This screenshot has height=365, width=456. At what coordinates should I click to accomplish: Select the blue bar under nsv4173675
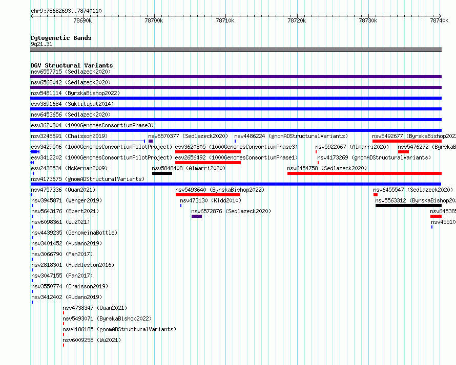point(236,184)
